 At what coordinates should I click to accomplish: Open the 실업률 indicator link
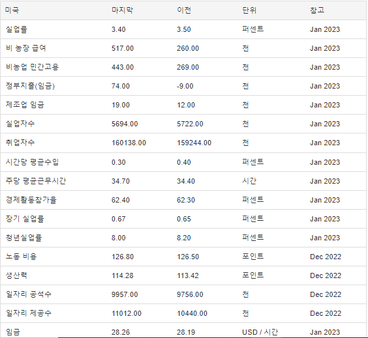point(16,29)
